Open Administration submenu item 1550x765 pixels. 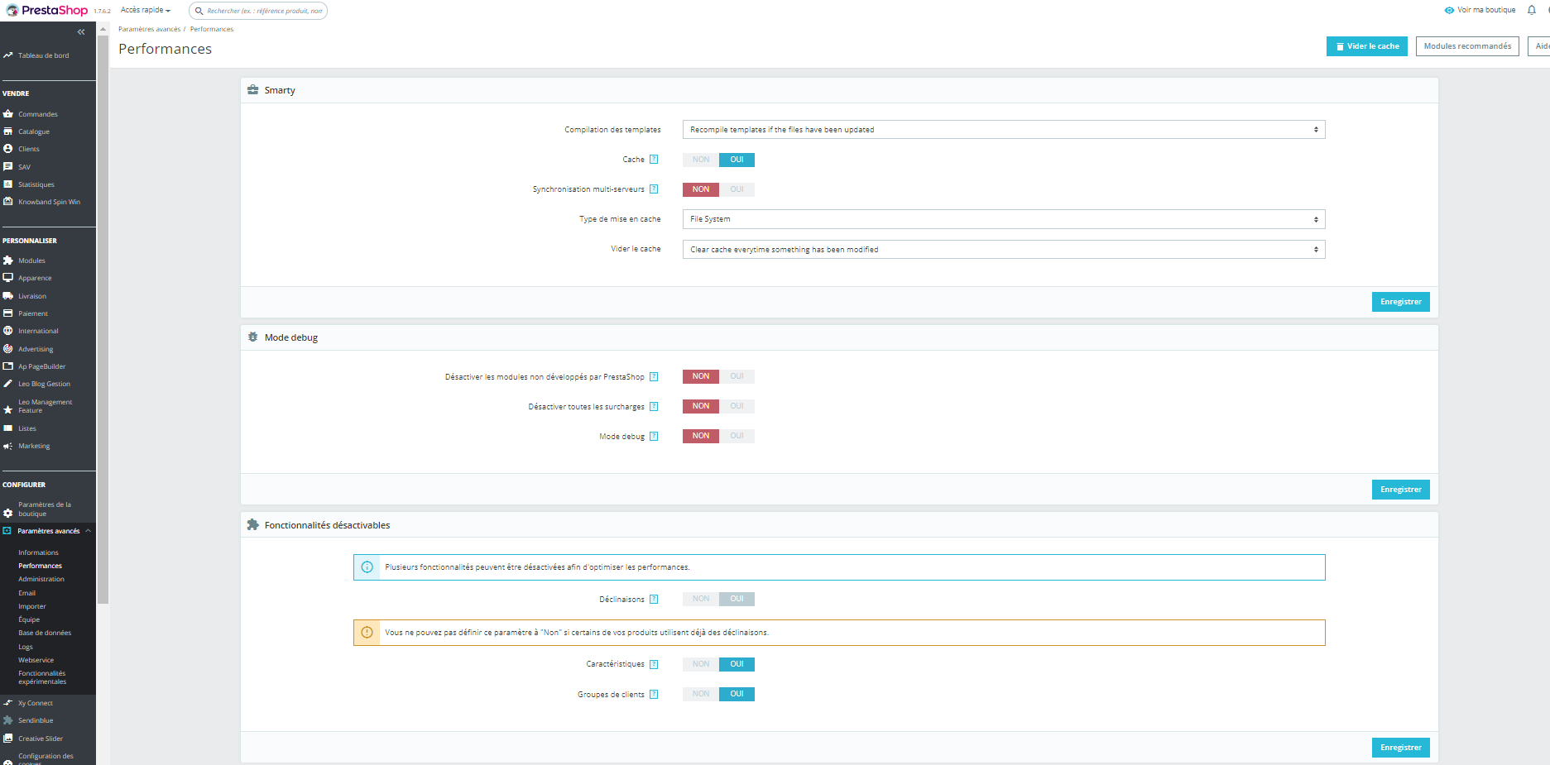[x=41, y=579]
